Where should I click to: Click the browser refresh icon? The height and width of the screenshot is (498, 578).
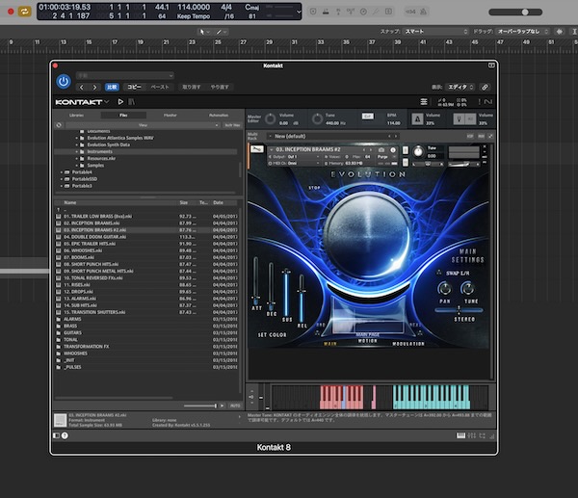point(59,125)
